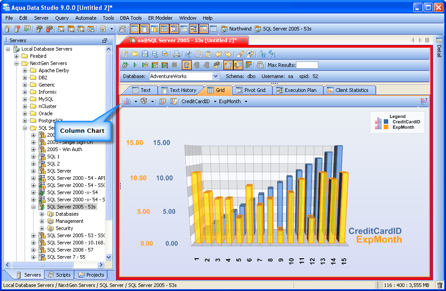Click the Delete Server toolbar icon
Viewport: 446px width, 291px height.
tap(17, 29)
